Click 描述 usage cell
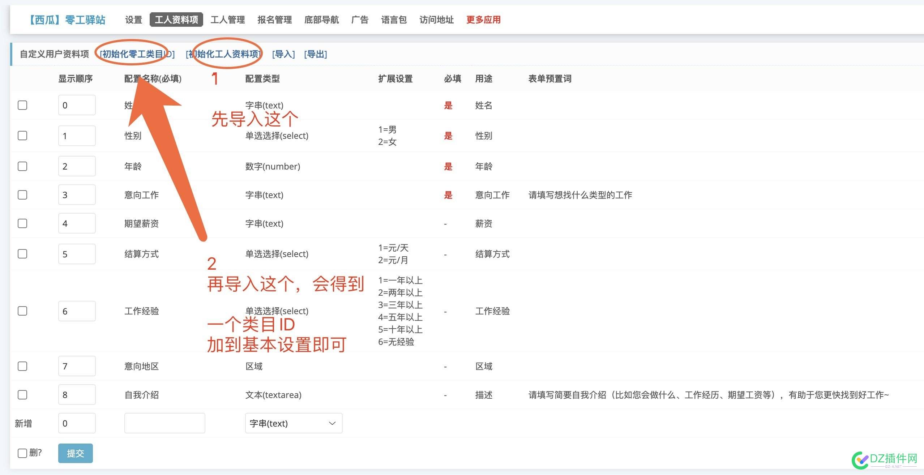 [484, 395]
